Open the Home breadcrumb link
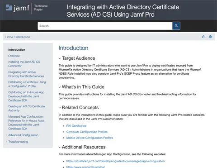 coord(9,37)
